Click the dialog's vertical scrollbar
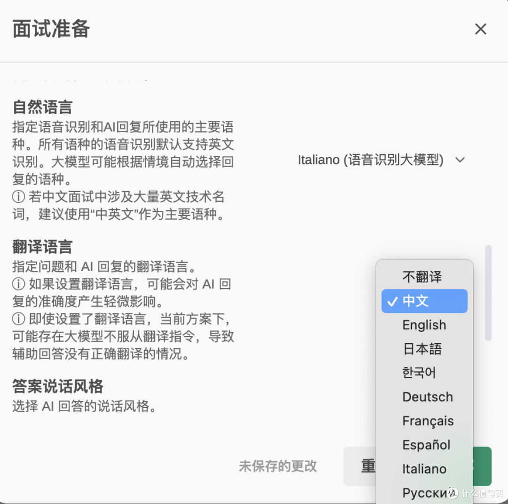The width and height of the screenshot is (508, 504). [x=488, y=293]
